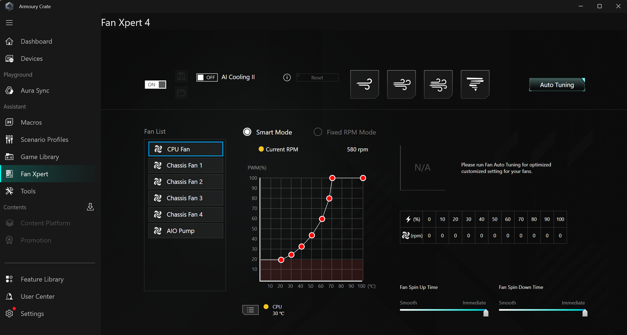This screenshot has width=627, height=335.
Task: Click the 'N/A' tuning status text
Action: click(422, 167)
